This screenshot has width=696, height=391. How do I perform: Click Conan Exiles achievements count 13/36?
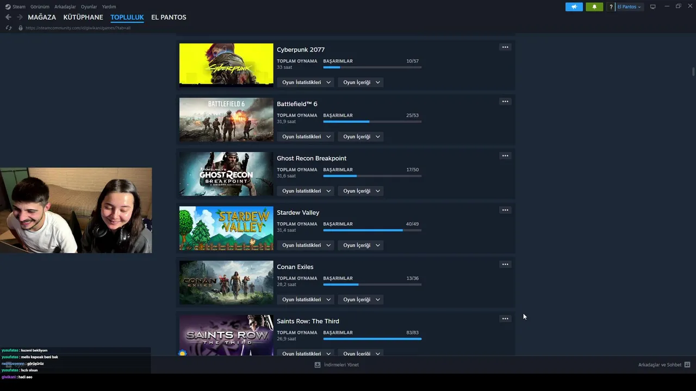pos(412,278)
